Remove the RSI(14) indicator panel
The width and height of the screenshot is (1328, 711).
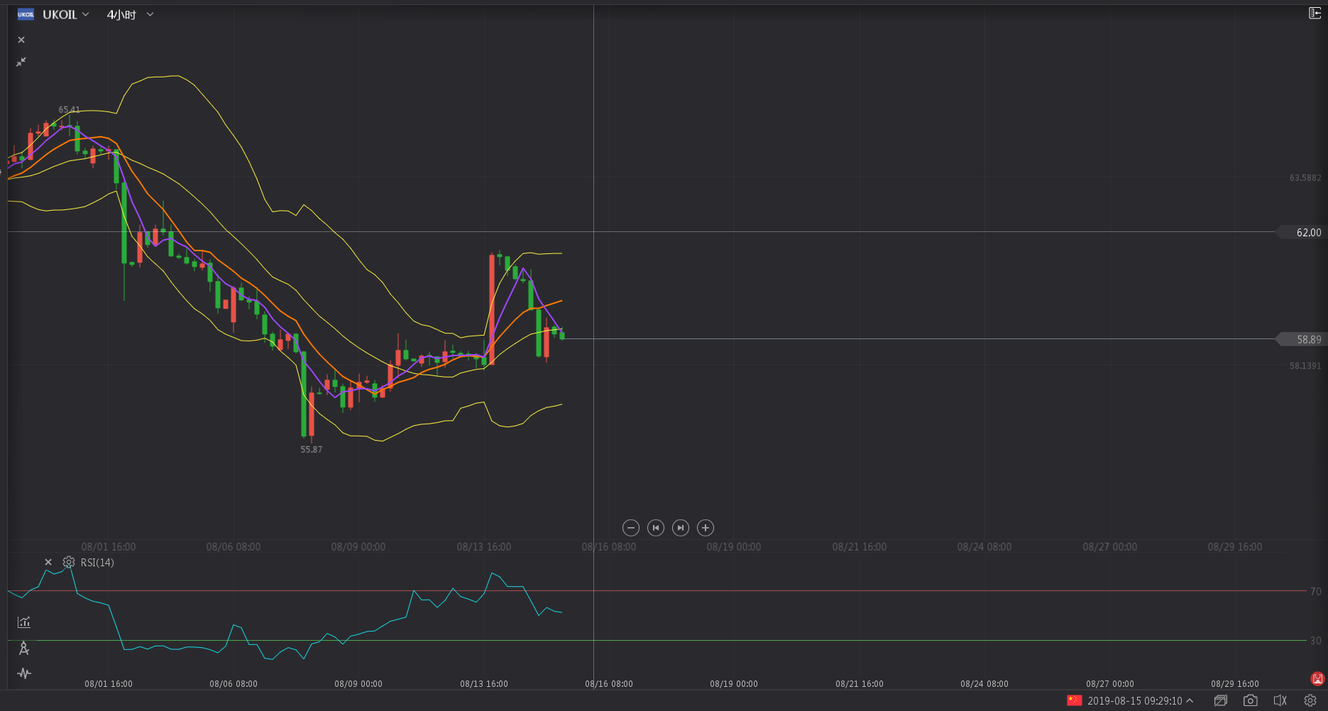48,562
